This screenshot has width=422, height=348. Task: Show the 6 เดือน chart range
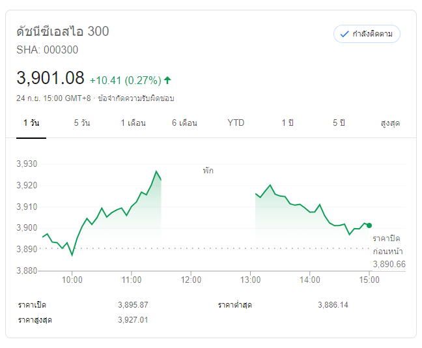click(184, 123)
